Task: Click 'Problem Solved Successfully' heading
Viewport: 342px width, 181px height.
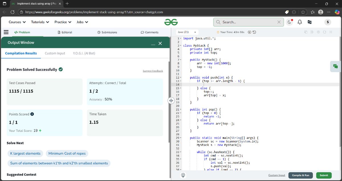Action: (32, 70)
